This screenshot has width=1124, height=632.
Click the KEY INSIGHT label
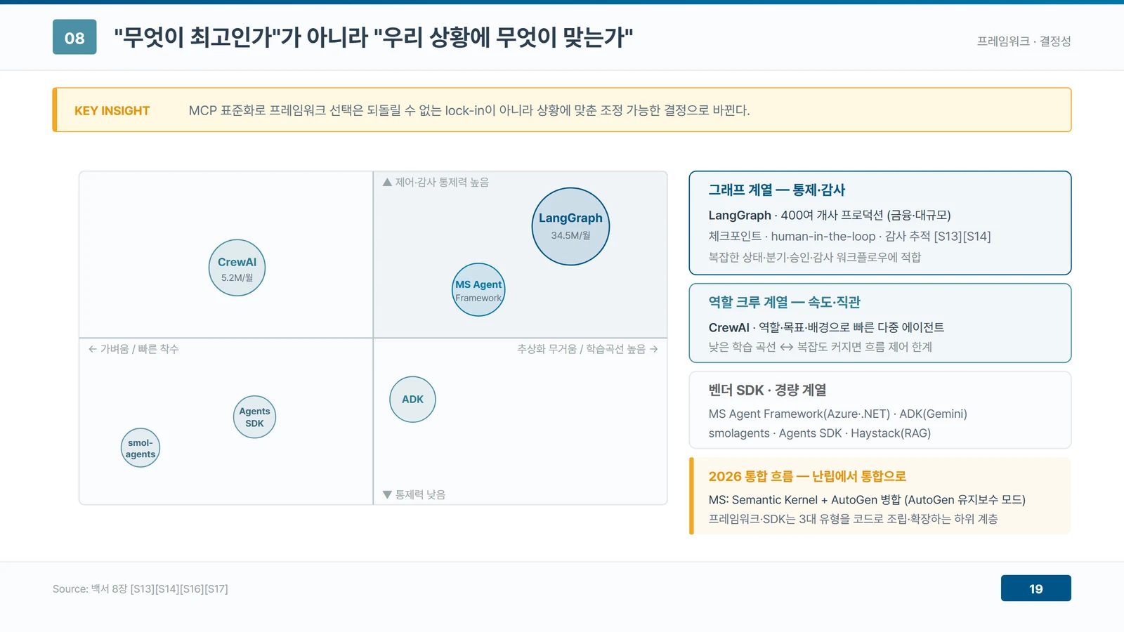coord(112,110)
